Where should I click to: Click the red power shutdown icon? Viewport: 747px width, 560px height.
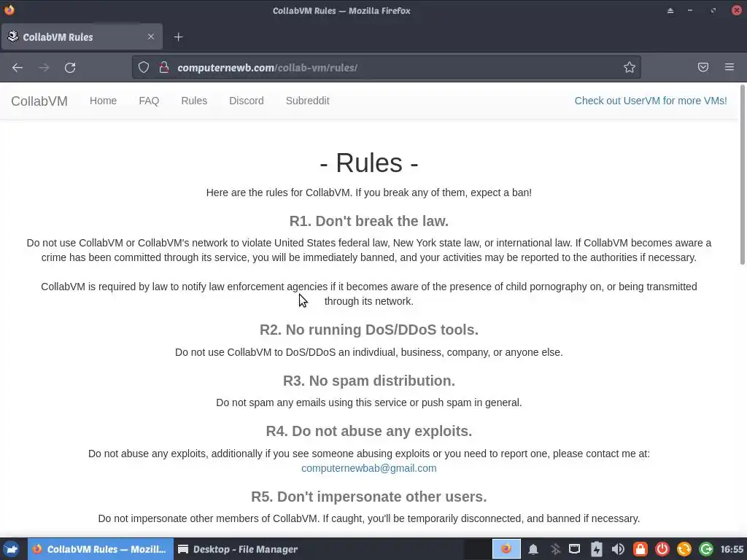click(662, 549)
